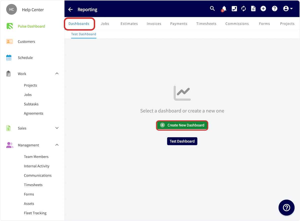Open the user account menu
The image size is (300, 221).
288,9
